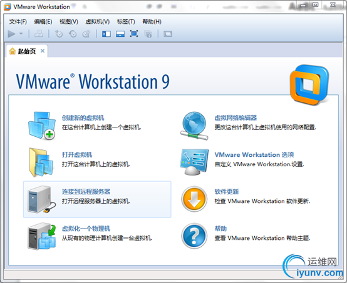This screenshot has width=347, height=283.
Task: Click the Unity mode toolbar icon
Action: pos(148,34)
